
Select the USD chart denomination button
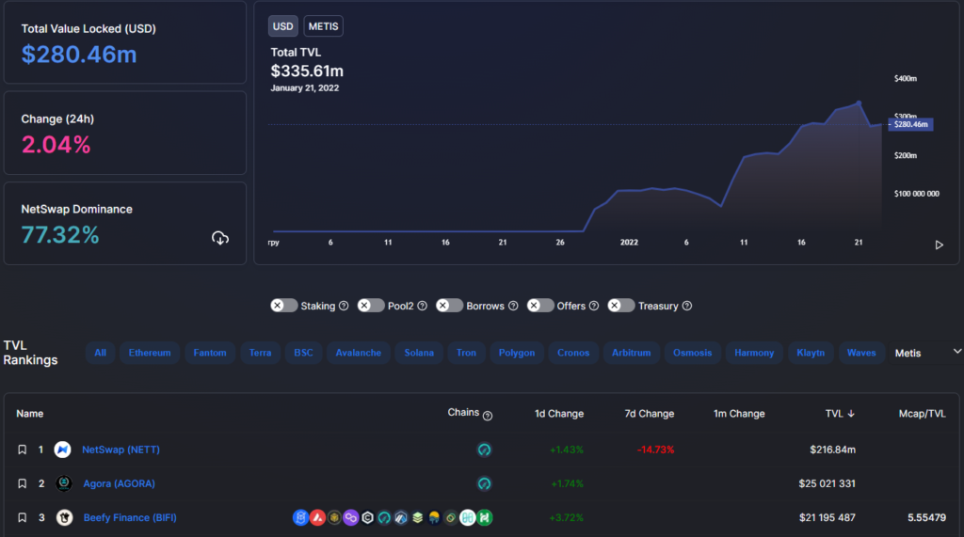pyautogui.click(x=282, y=26)
